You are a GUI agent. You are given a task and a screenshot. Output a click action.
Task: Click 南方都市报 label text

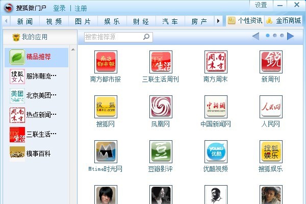(x=106, y=79)
